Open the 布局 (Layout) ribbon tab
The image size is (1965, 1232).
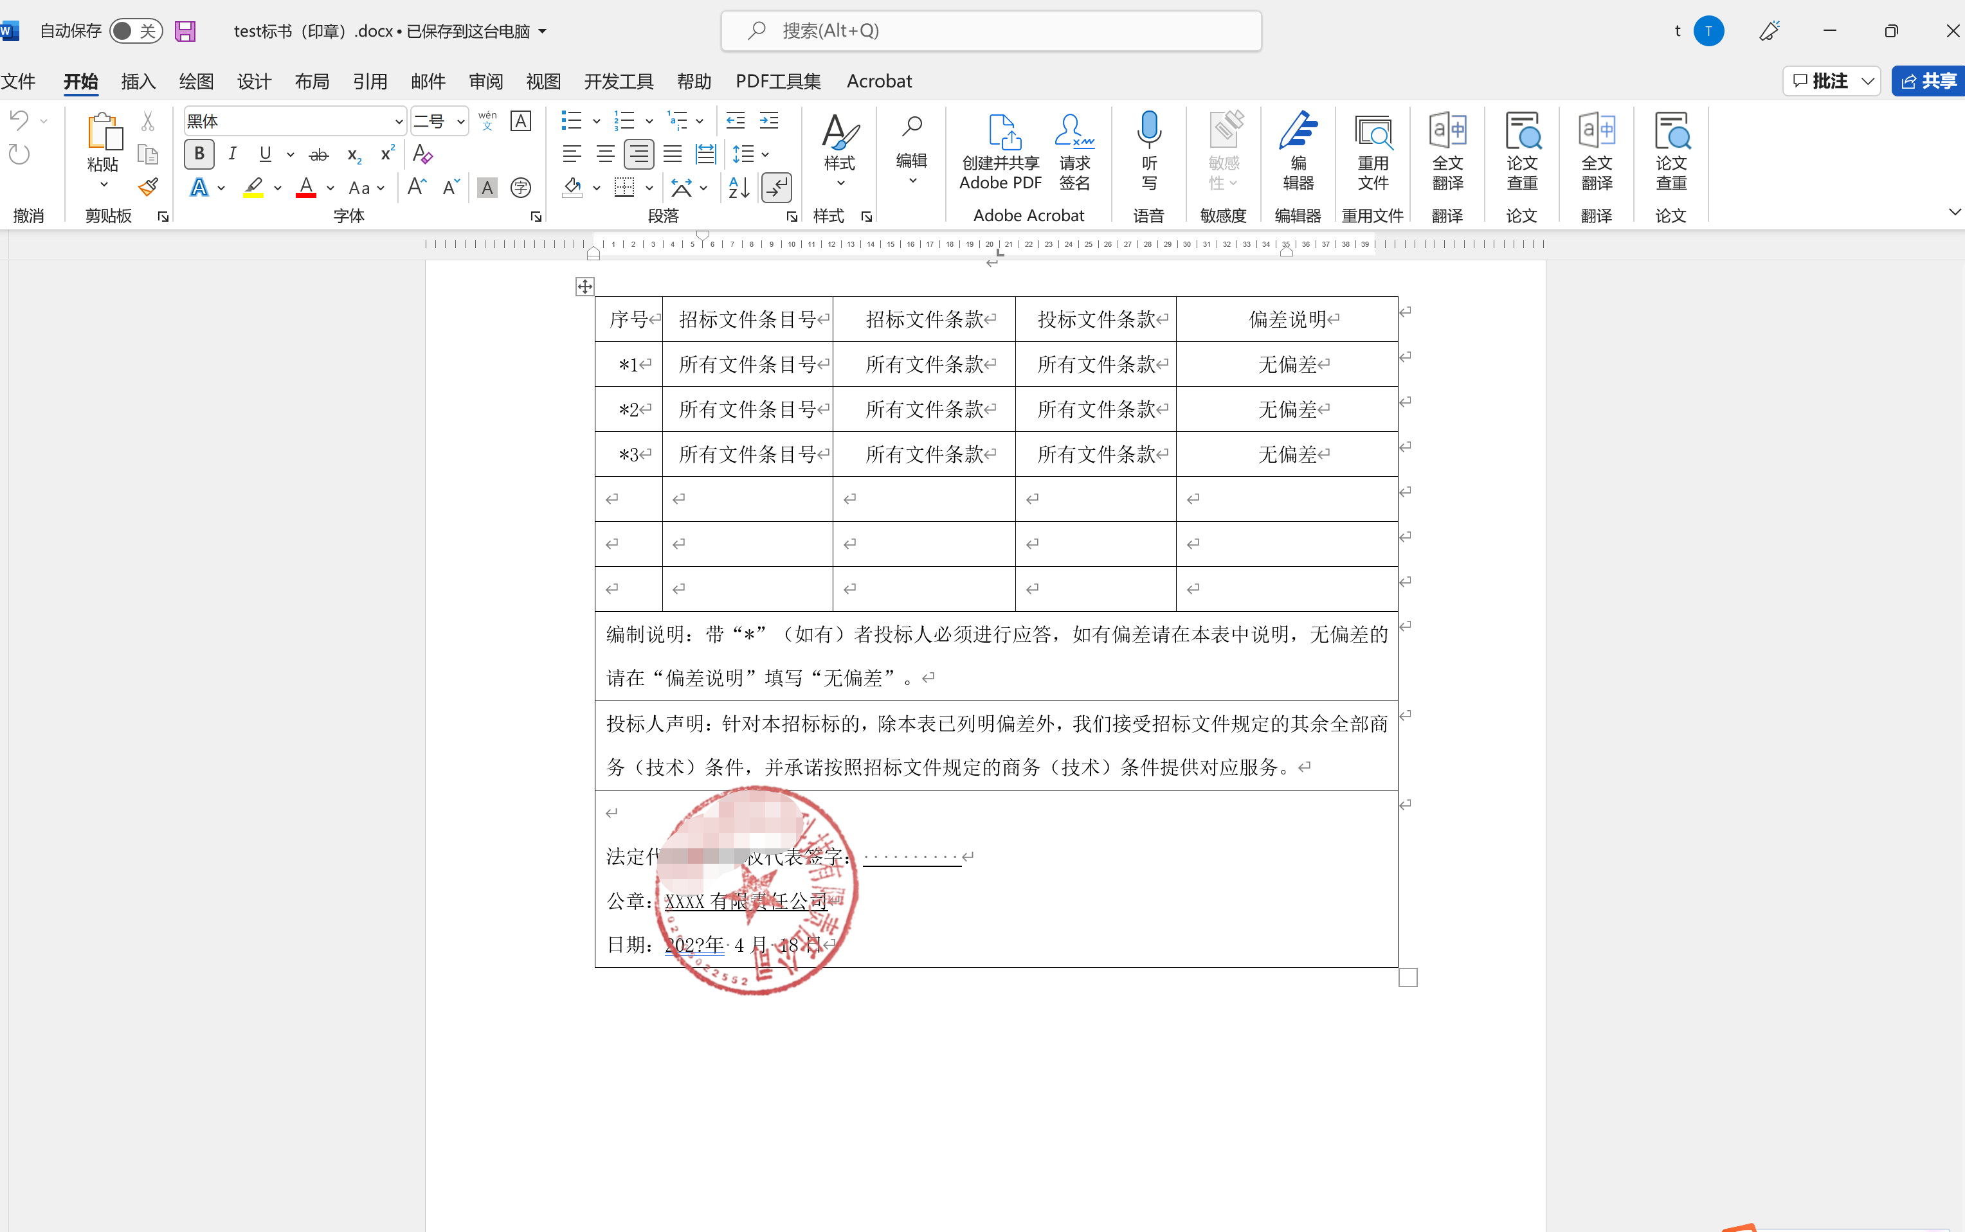311,82
